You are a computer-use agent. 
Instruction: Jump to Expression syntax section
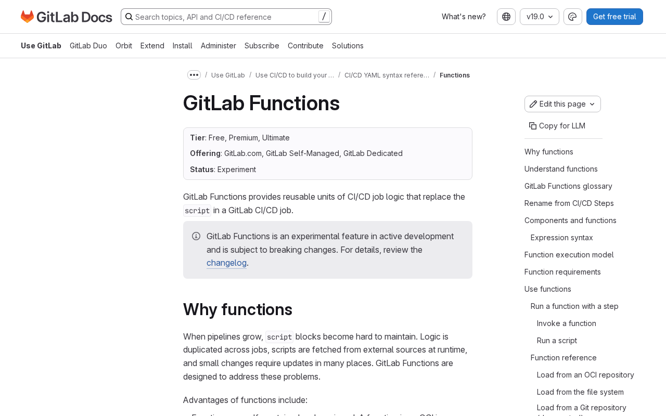[x=562, y=238]
